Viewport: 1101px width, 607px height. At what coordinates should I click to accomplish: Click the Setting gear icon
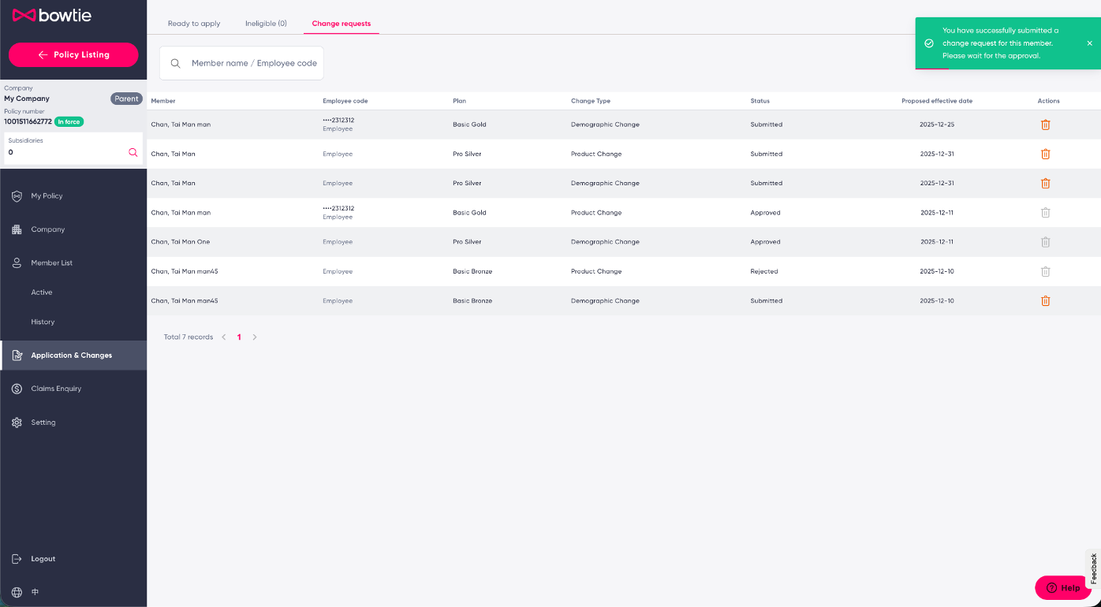(17, 422)
